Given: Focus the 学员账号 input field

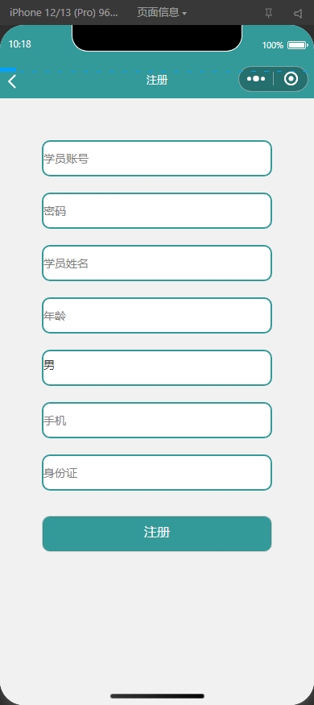Looking at the screenshot, I should point(157,158).
